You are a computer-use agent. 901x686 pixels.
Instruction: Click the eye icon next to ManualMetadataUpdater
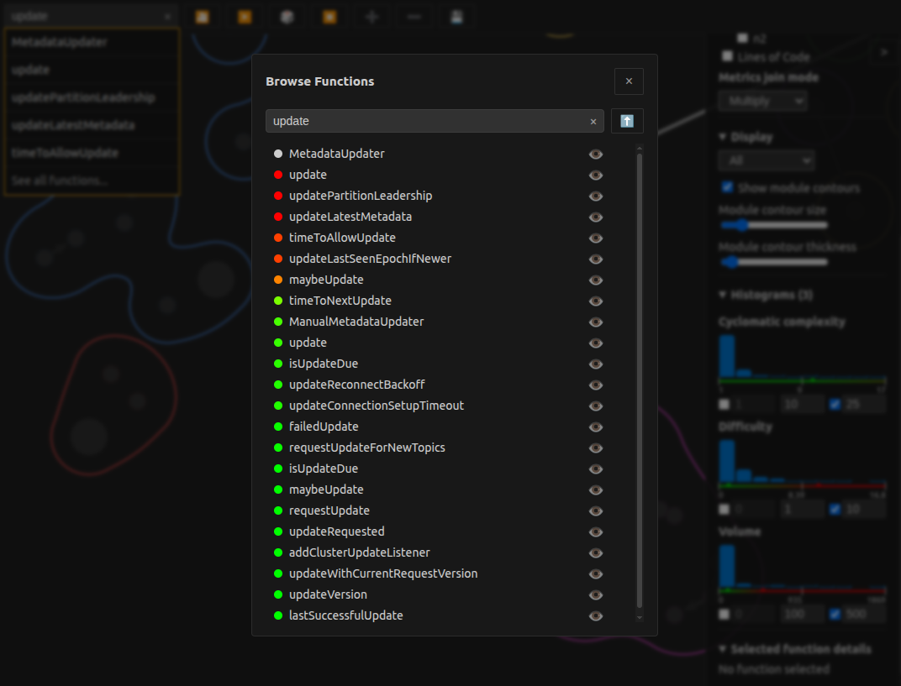(x=596, y=322)
